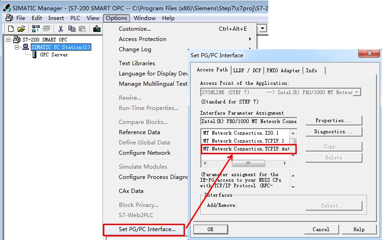Open the Access Point of the Application dropdown

tap(357, 92)
